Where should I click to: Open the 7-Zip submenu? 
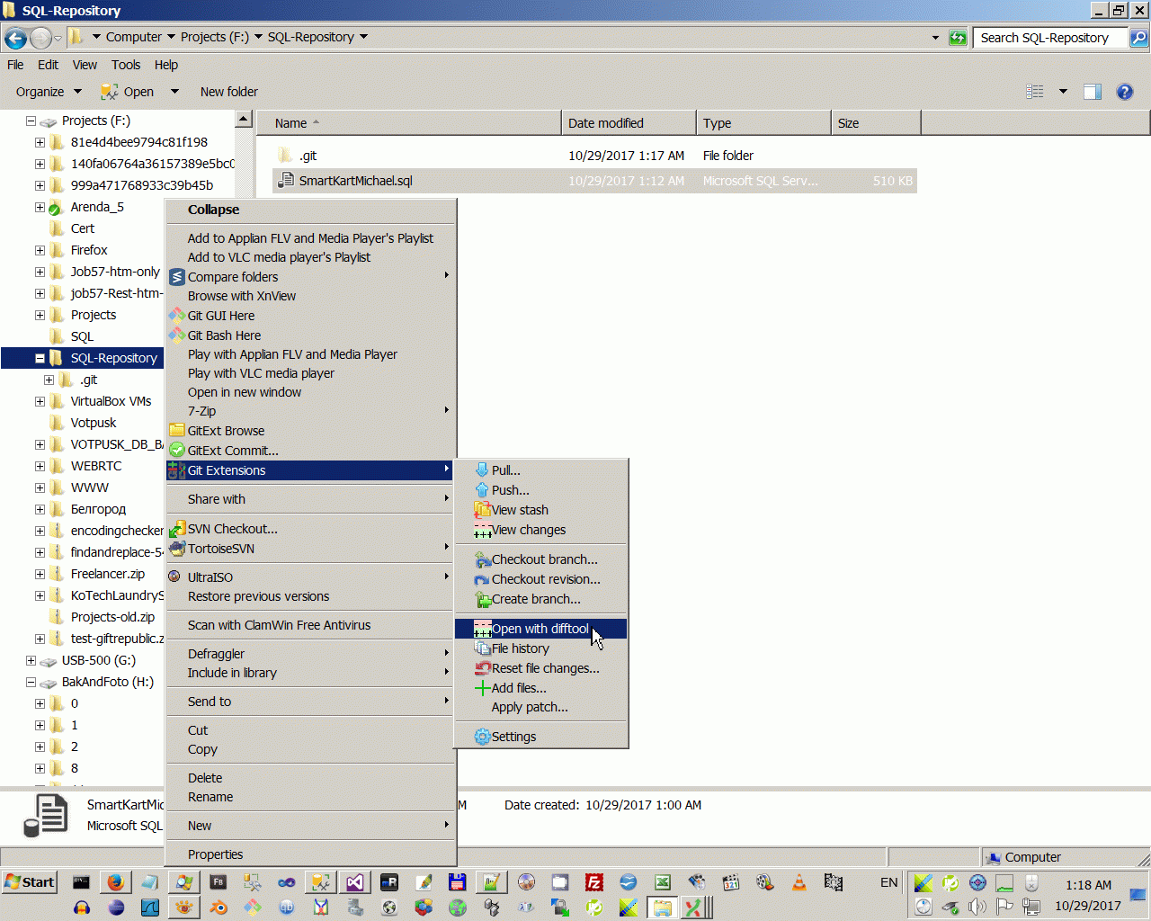tap(310, 411)
